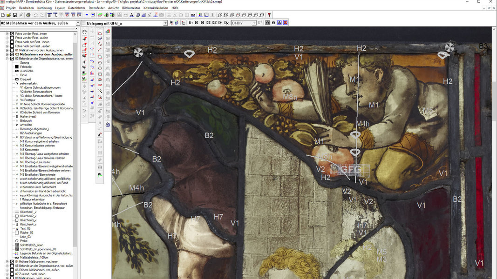Select the wave curve drawing tool

tap(100, 44)
